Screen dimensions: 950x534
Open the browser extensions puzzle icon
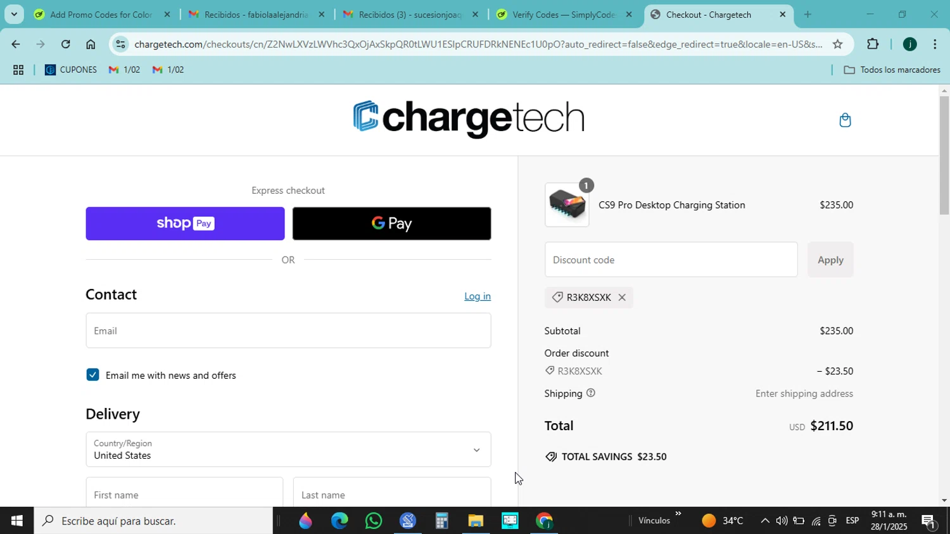coord(873,44)
